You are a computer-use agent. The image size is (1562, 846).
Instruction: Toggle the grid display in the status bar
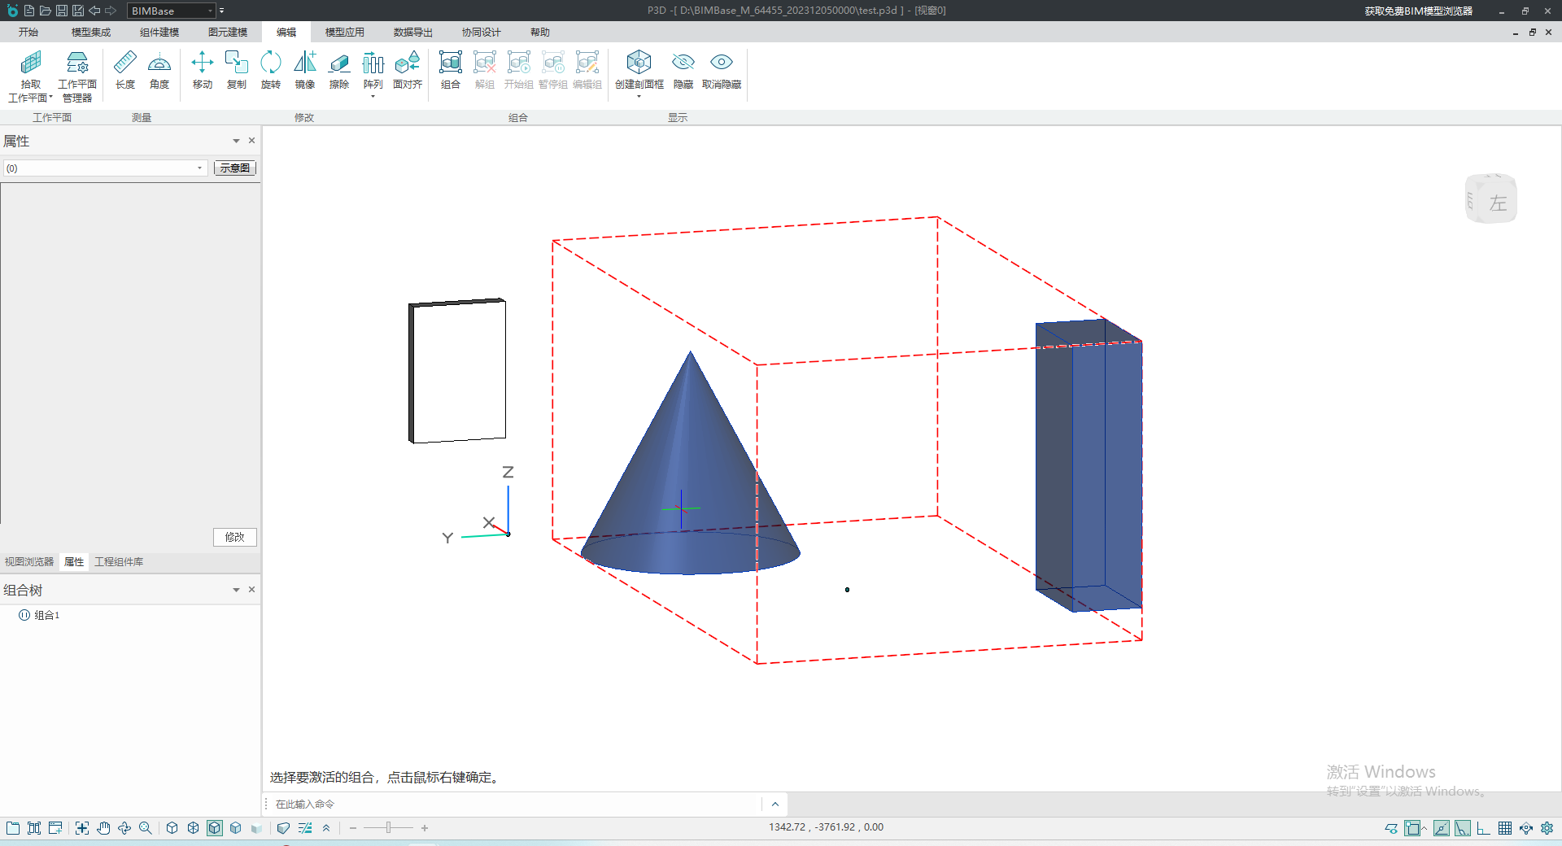coord(1505,828)
